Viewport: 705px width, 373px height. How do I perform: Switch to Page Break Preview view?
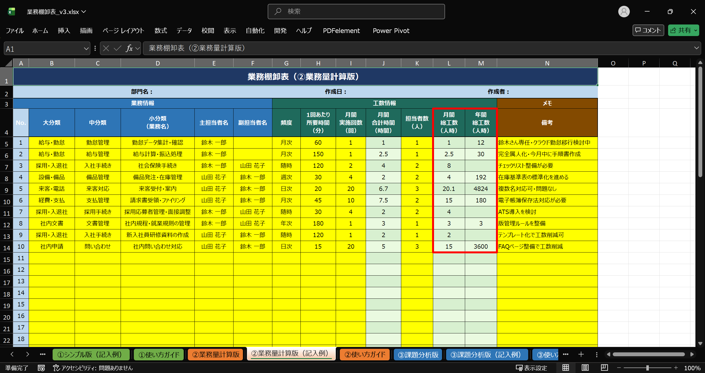604,368
